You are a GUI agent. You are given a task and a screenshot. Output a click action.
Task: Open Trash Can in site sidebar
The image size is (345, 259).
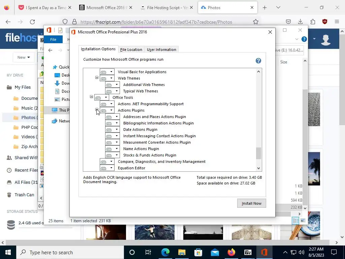click(24, 195)
